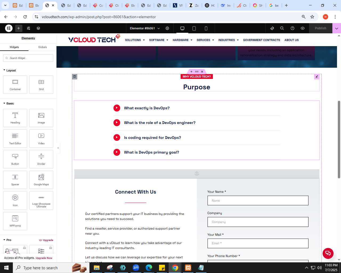Select the Text Editor widget

click(15, 138)
